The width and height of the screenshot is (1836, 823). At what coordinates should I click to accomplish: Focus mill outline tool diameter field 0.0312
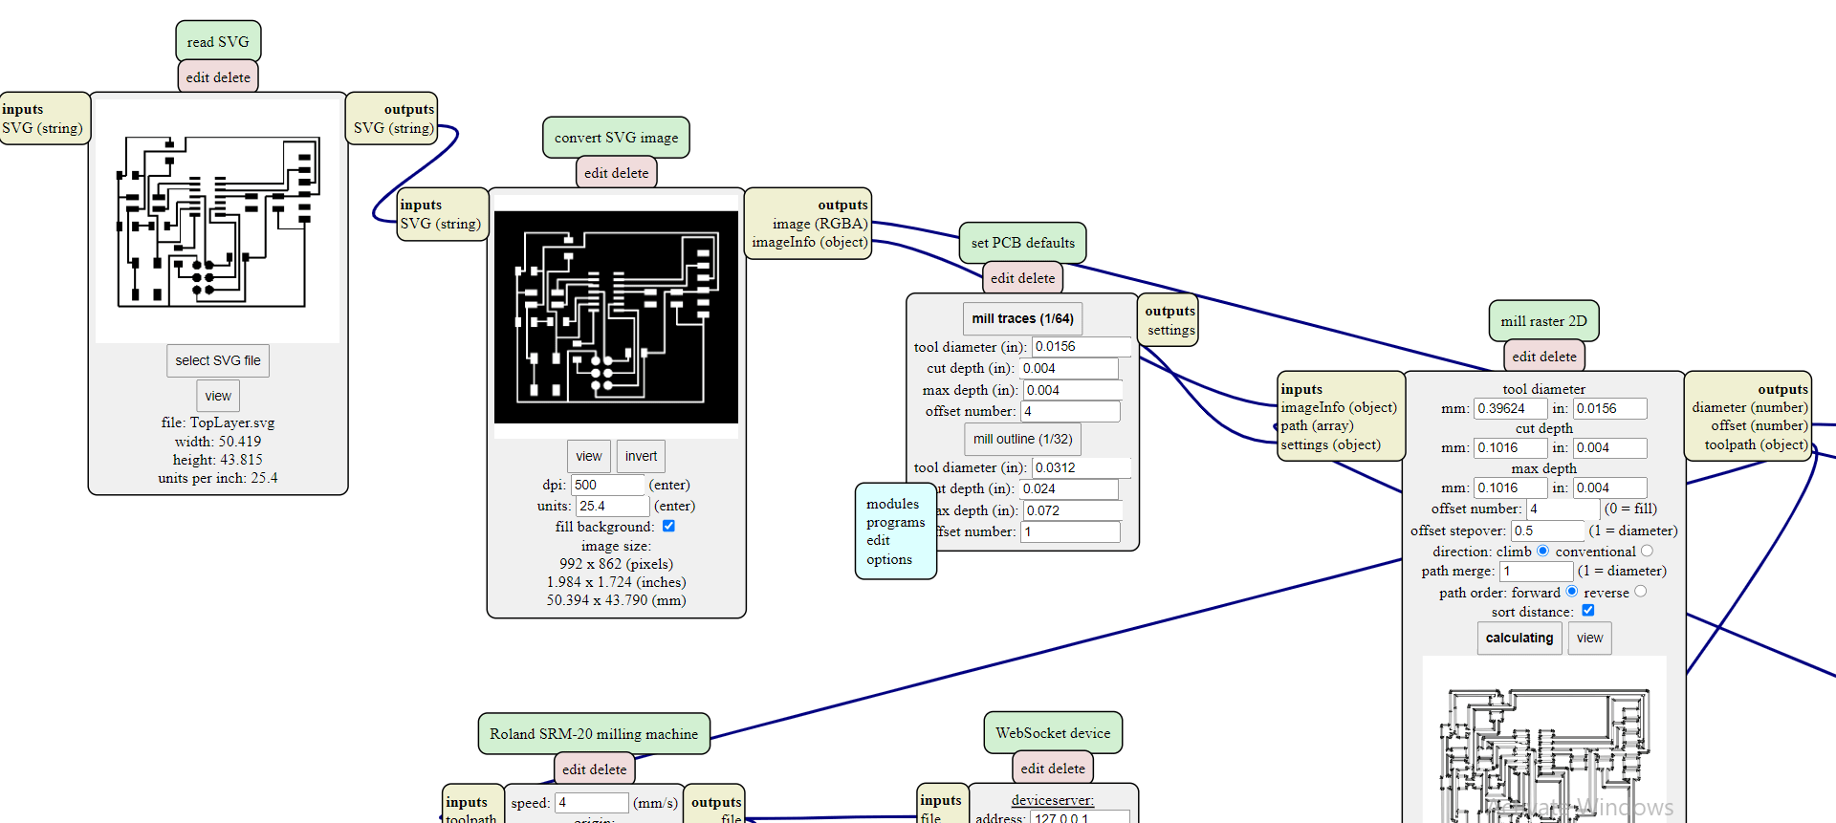tap(1082, 467)
